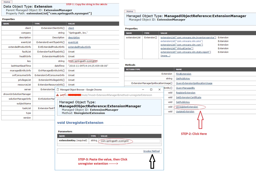The height and width of the screenshot is (173, 256).
Task: Click the UnregisterExtension method link
Action: [187, 107]
